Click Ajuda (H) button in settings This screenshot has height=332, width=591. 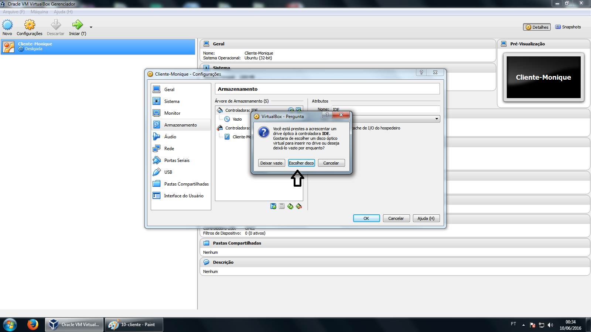pyautogui.click(x=426, y=218)
